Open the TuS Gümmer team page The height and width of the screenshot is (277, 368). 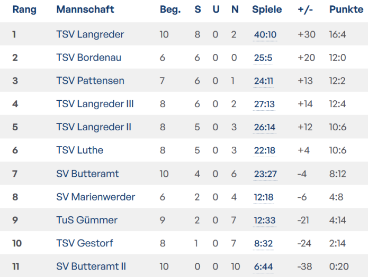pyautogui.click(x=87, y=220)
